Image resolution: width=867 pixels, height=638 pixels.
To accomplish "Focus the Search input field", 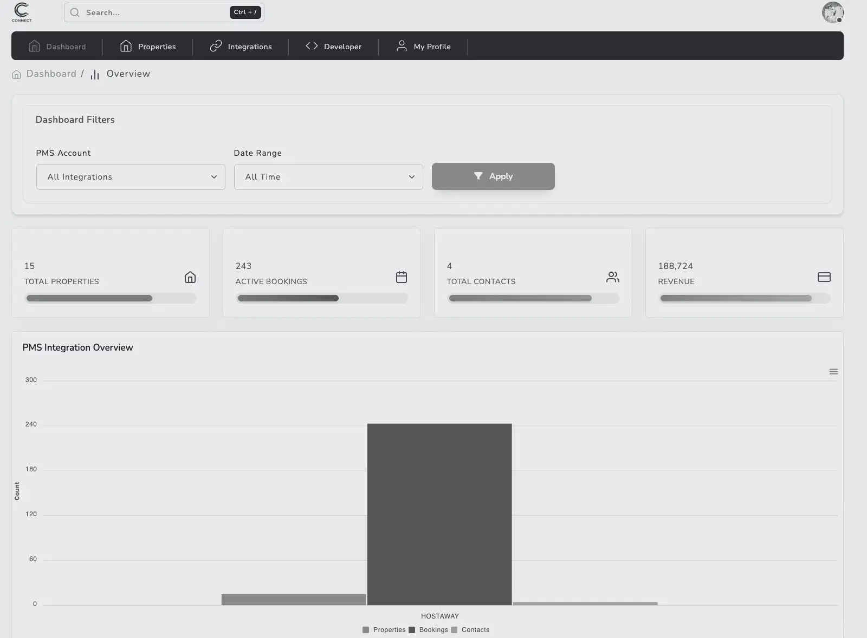I will (154, 12).
